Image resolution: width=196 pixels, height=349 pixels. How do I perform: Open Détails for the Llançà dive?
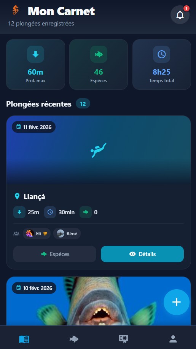(x=142, y=254)
